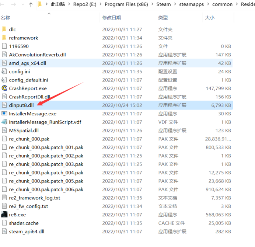Open recent locations dropdown arrow

[x=23, y=4]
